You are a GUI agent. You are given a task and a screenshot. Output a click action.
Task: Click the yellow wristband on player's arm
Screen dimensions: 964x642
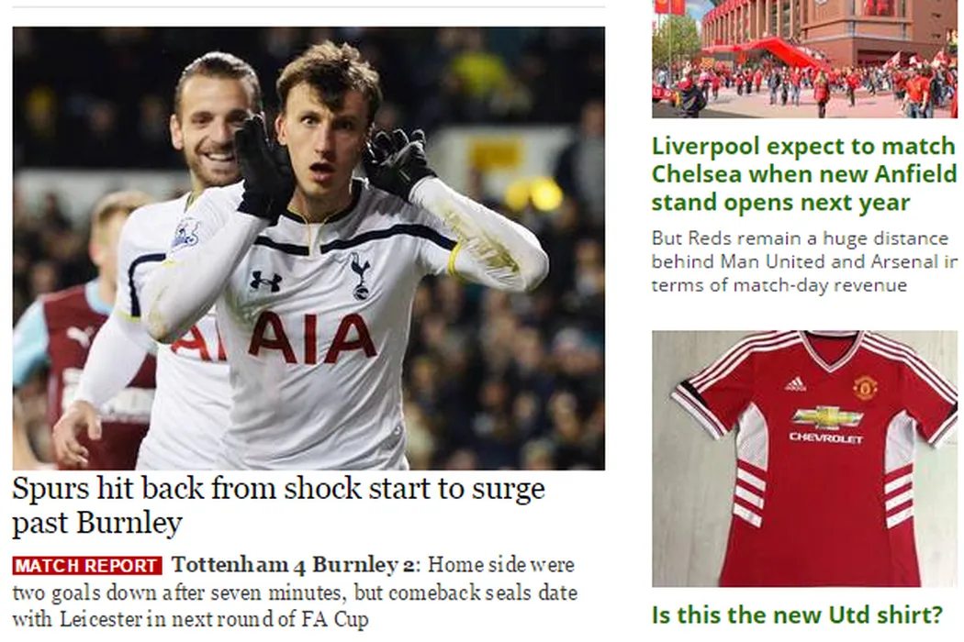click(454, 260)
